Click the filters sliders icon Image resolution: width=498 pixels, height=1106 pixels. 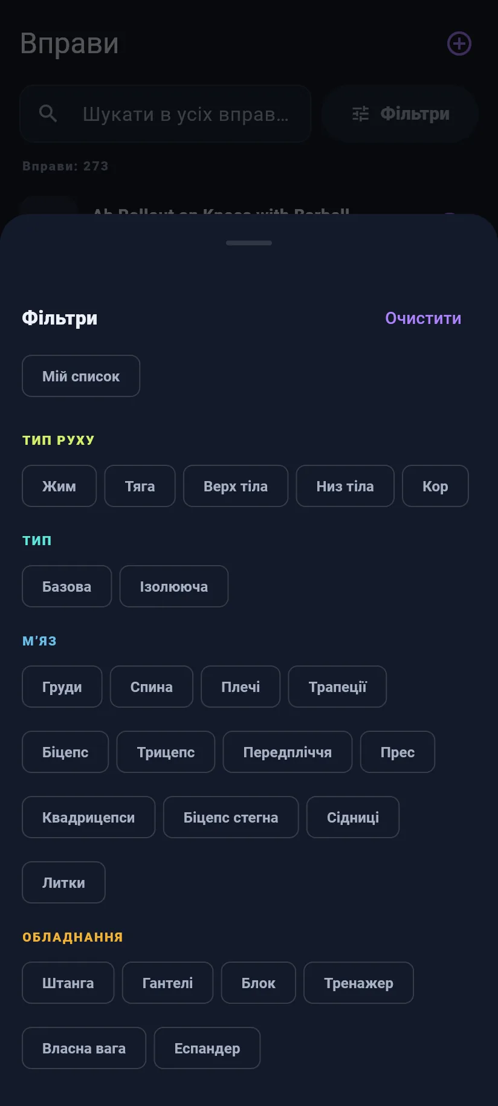[361, 114]
